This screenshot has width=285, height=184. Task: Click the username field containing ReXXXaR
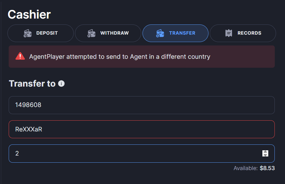click(142, 129)
